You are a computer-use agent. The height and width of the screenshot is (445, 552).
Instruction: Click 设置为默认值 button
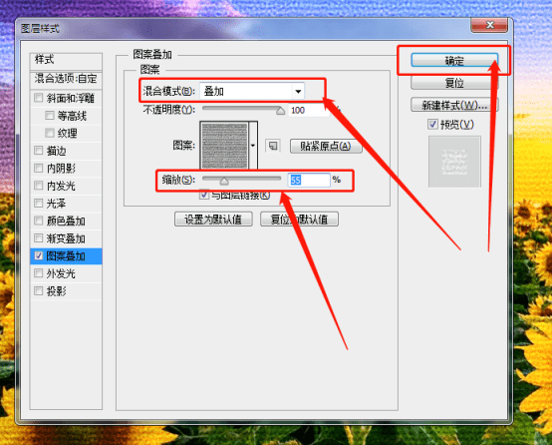213,220
